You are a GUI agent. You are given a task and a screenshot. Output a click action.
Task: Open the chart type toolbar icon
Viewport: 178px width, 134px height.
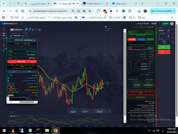click(26, 30)
